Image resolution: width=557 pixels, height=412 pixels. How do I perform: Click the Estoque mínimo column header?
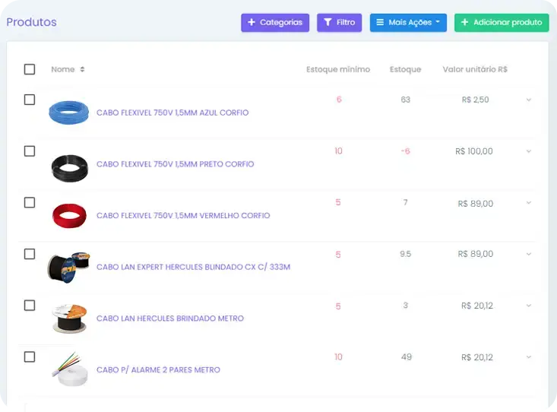point(338,69)
